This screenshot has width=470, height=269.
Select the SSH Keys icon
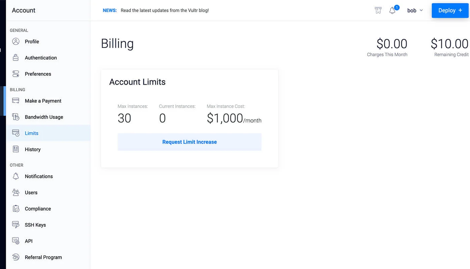pos(16,225)
